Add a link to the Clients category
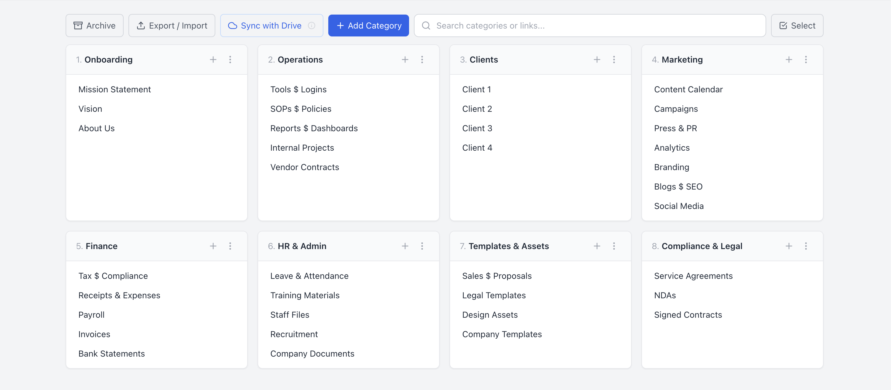 (x=597, y=60)
